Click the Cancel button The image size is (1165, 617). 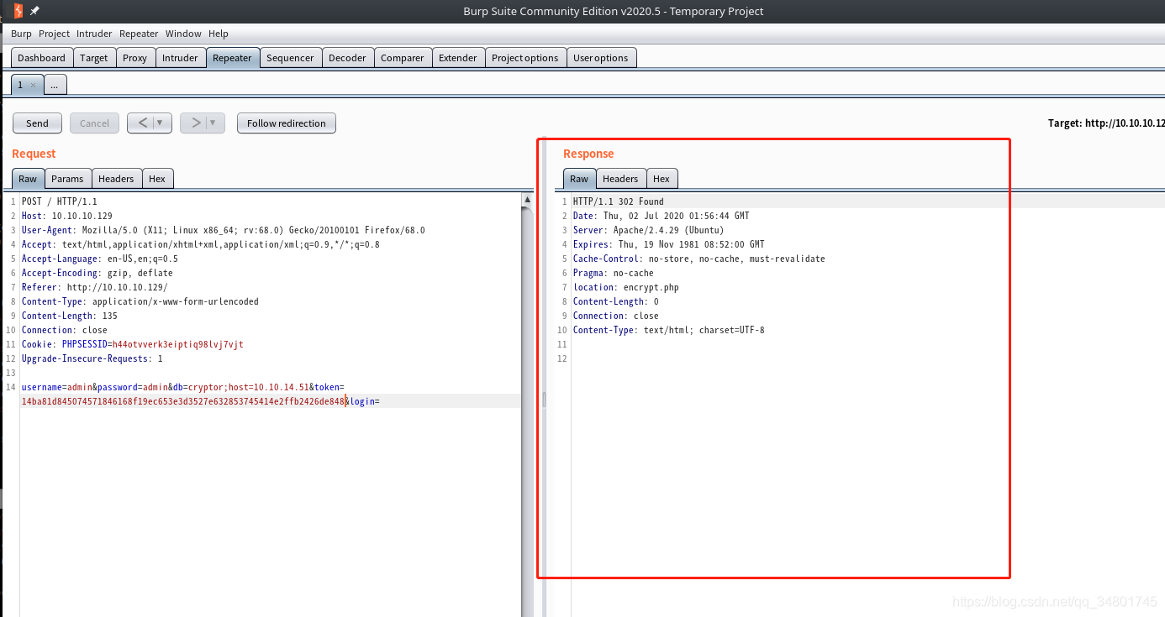point(94,123)
